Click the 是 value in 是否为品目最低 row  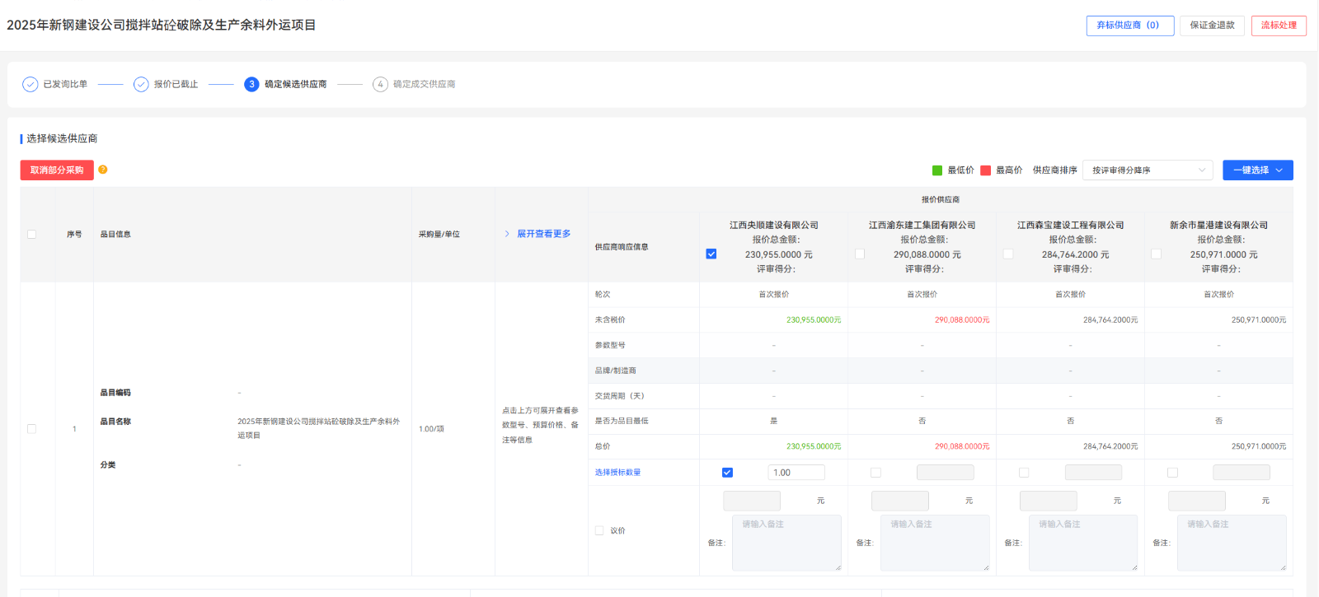pos(773,421)
